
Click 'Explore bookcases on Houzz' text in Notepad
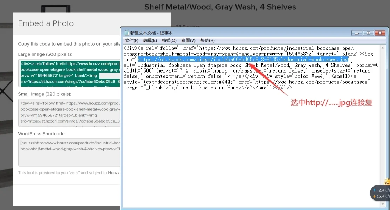point(205,88)
